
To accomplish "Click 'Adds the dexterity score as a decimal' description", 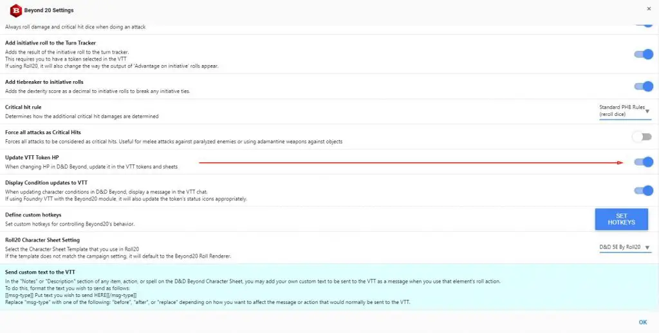I will (x=98, y=91).
